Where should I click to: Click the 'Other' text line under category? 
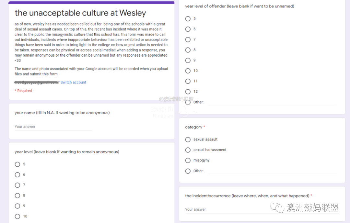click(272, 171)
